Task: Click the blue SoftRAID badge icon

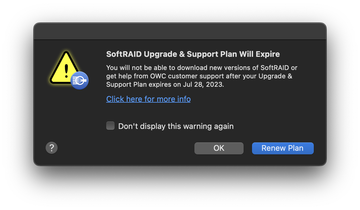Action: [x=79, y=80]
